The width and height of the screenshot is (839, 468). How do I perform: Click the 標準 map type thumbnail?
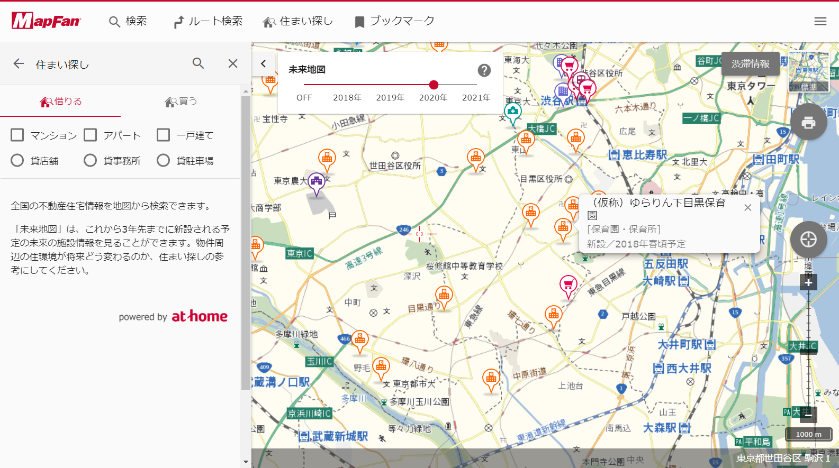[x=808, y=72]
